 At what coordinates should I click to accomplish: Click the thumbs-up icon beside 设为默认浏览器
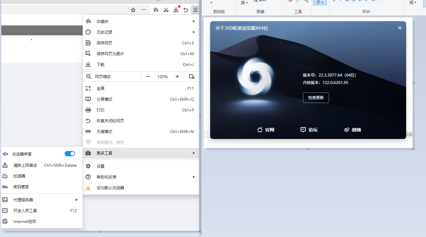coord(88,188)
